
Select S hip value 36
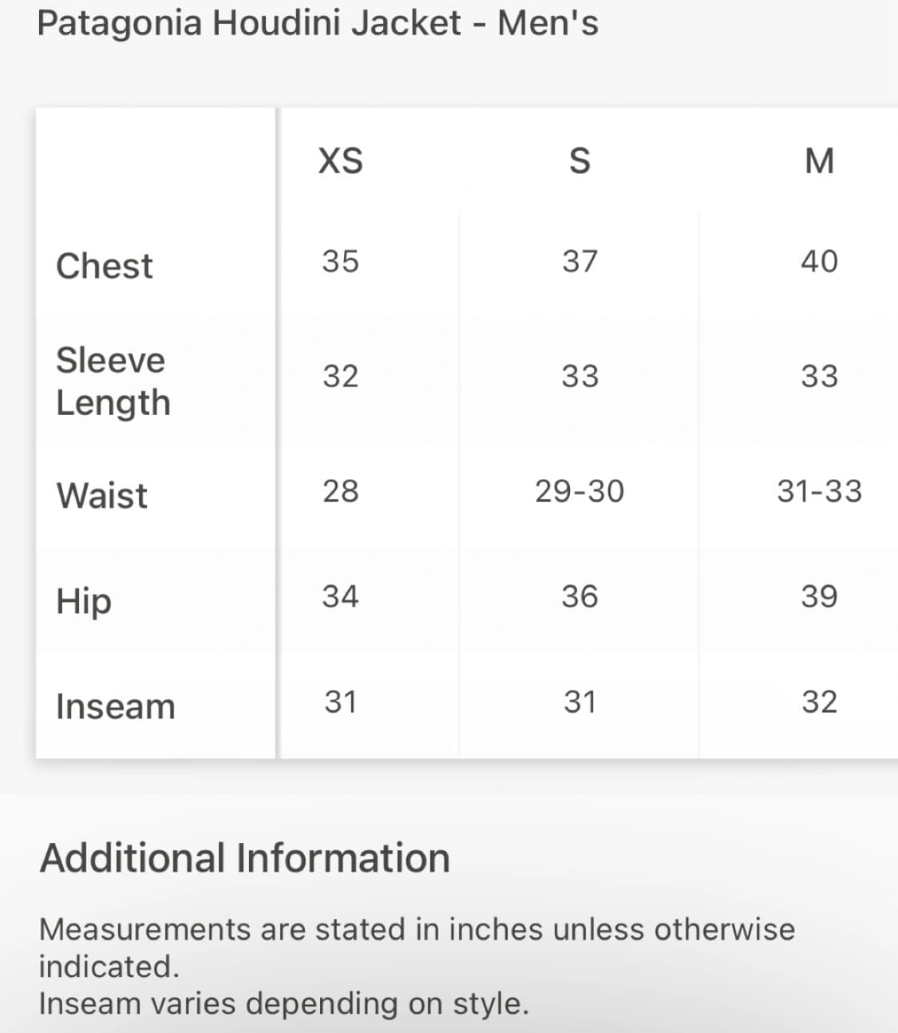(x=580, y=596)
